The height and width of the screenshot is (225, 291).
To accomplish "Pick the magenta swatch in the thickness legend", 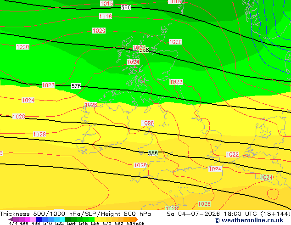I will click(x=28, y=219).
